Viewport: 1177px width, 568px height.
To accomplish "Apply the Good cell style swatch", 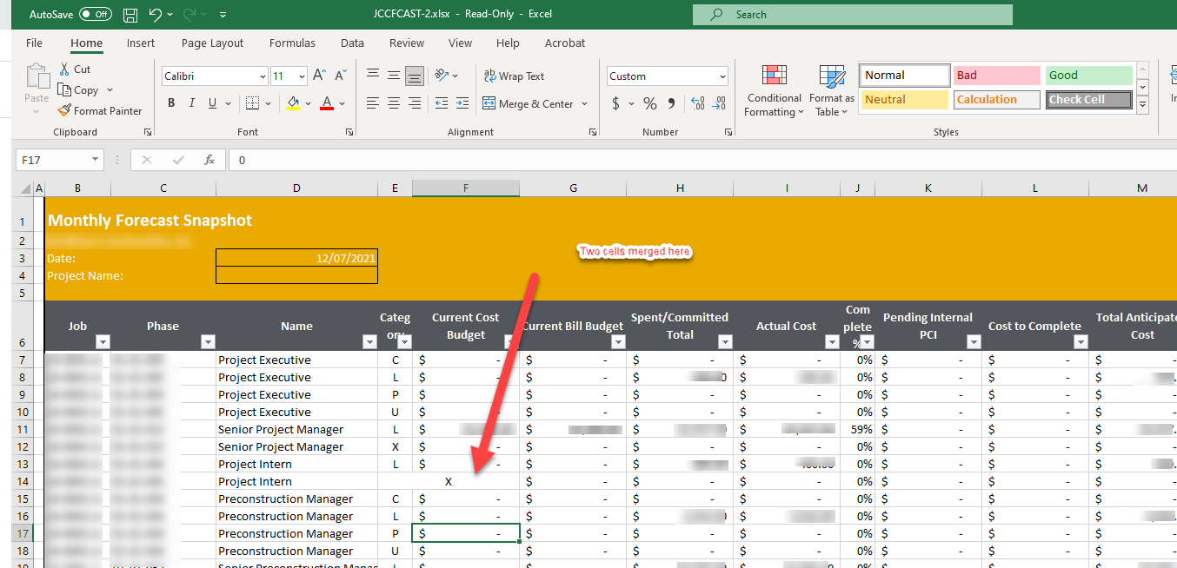I will [x=1089, y=76].
